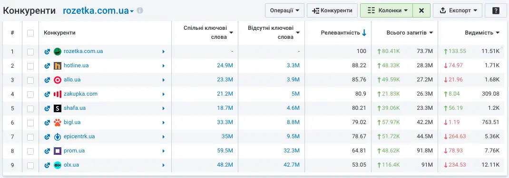Open the shafa.ua domain link
509x178 pixels.
(75, 108)
